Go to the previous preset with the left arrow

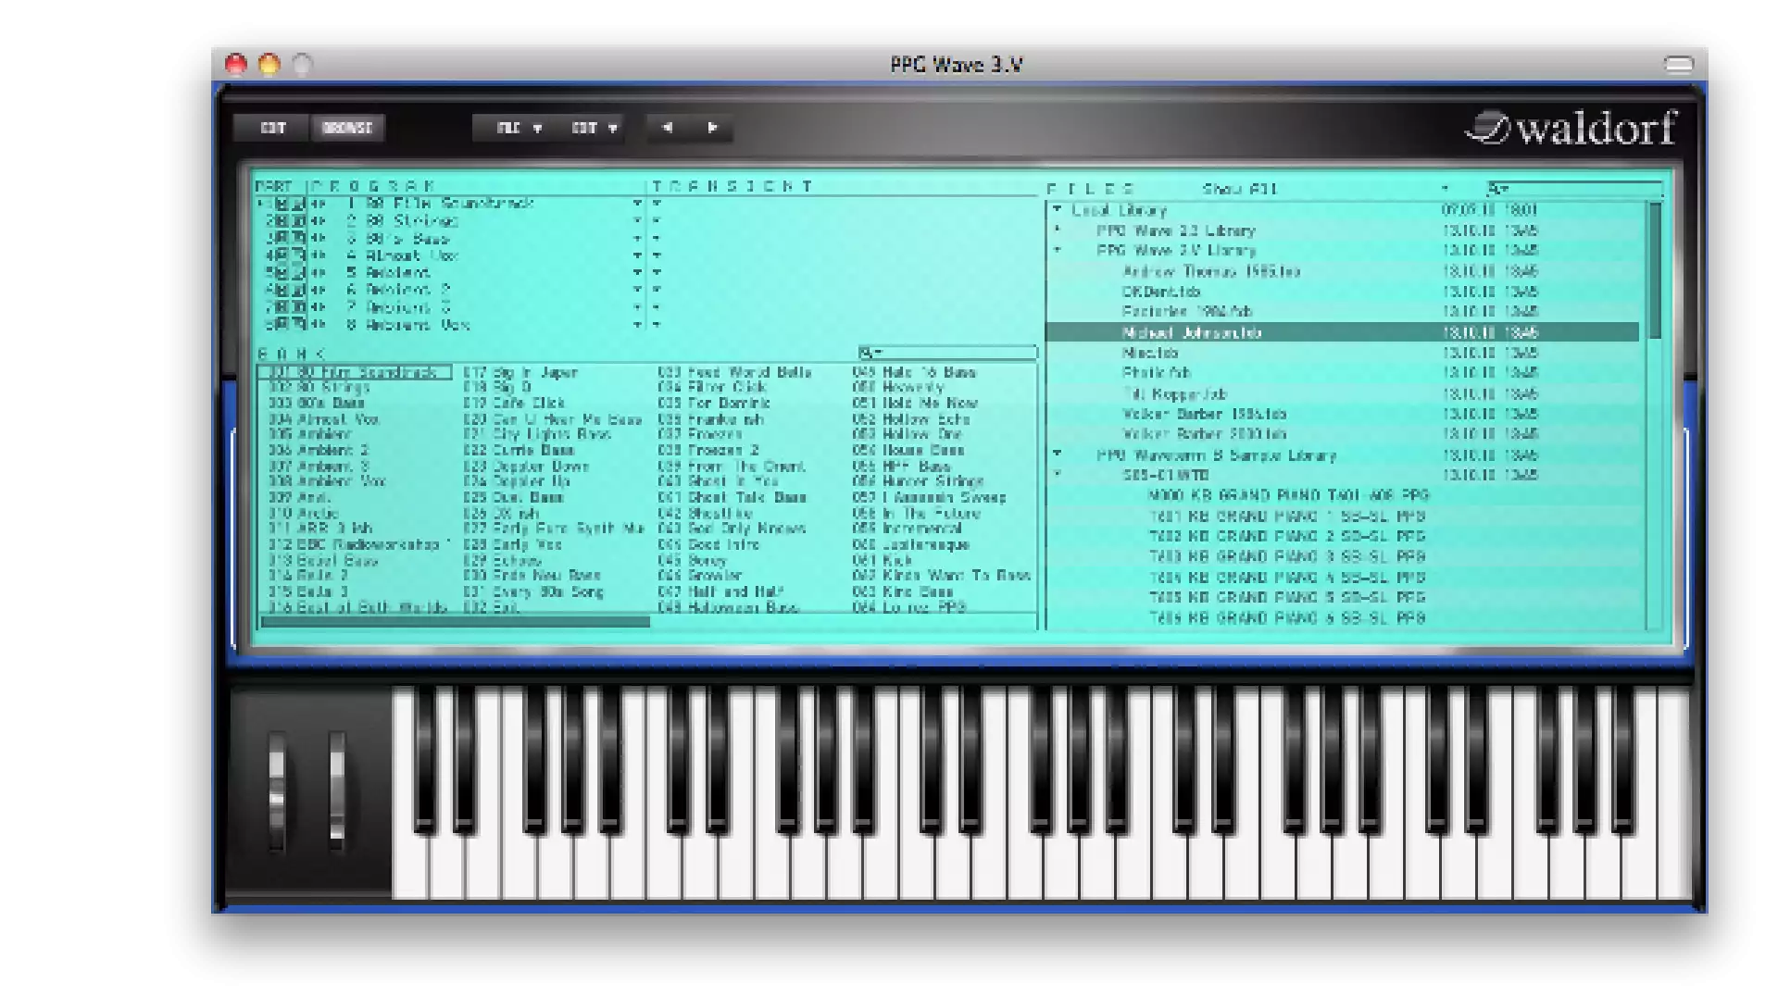[668, 128]
